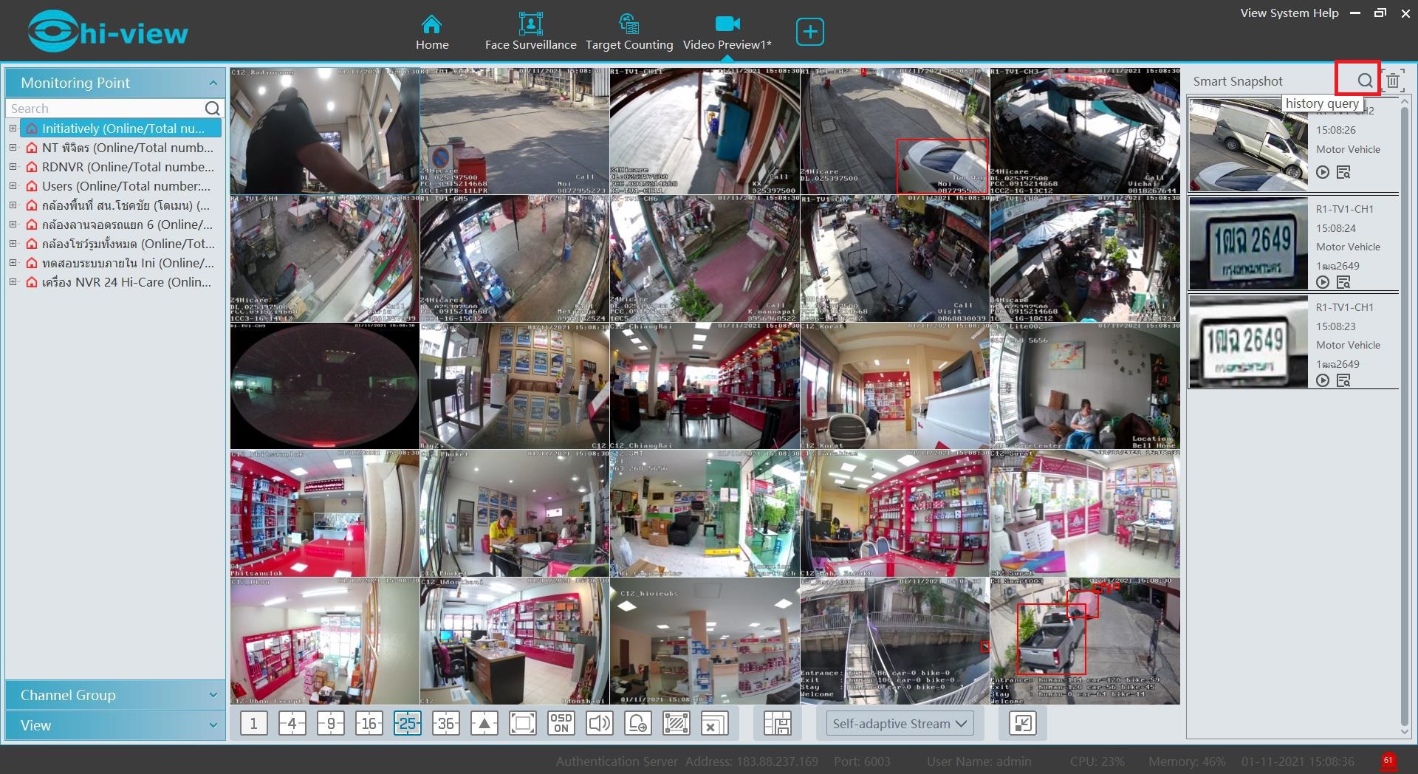Select the NT พิจิตร monitoring point
Image resolution: width=1418 pixels, height=774 pixels.
(127, 148)
